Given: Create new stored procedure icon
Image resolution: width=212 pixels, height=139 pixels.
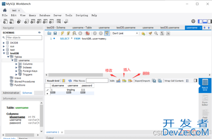Looking at the screenshot, I should (x=45, y=21).
